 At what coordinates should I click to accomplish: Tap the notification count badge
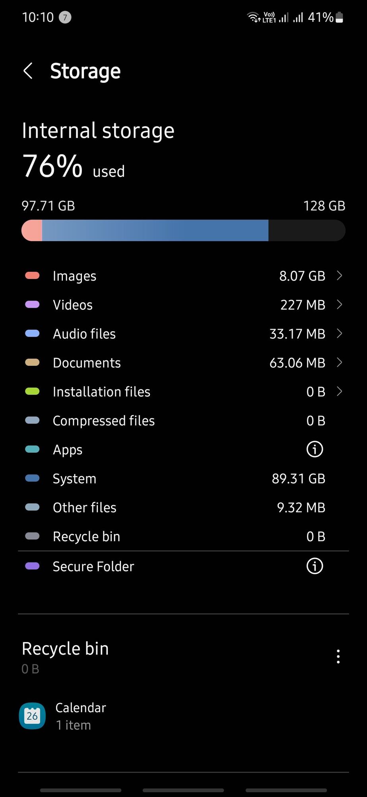click(x=65, y=17)
